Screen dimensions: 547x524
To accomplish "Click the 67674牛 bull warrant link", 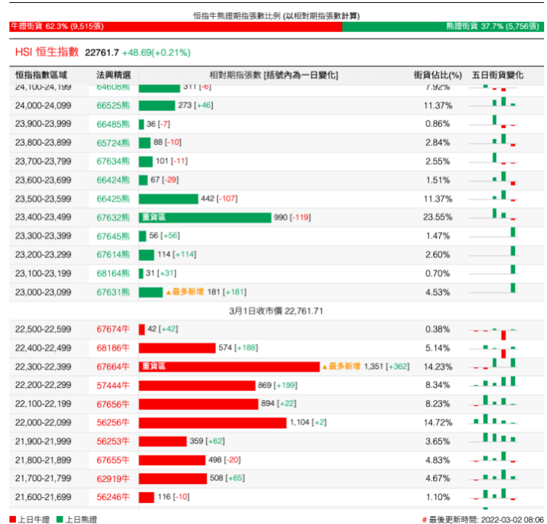I will click(113, 329).
